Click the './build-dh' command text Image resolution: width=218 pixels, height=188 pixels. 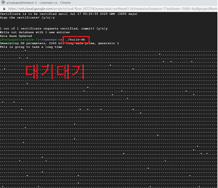pos(76,40)
